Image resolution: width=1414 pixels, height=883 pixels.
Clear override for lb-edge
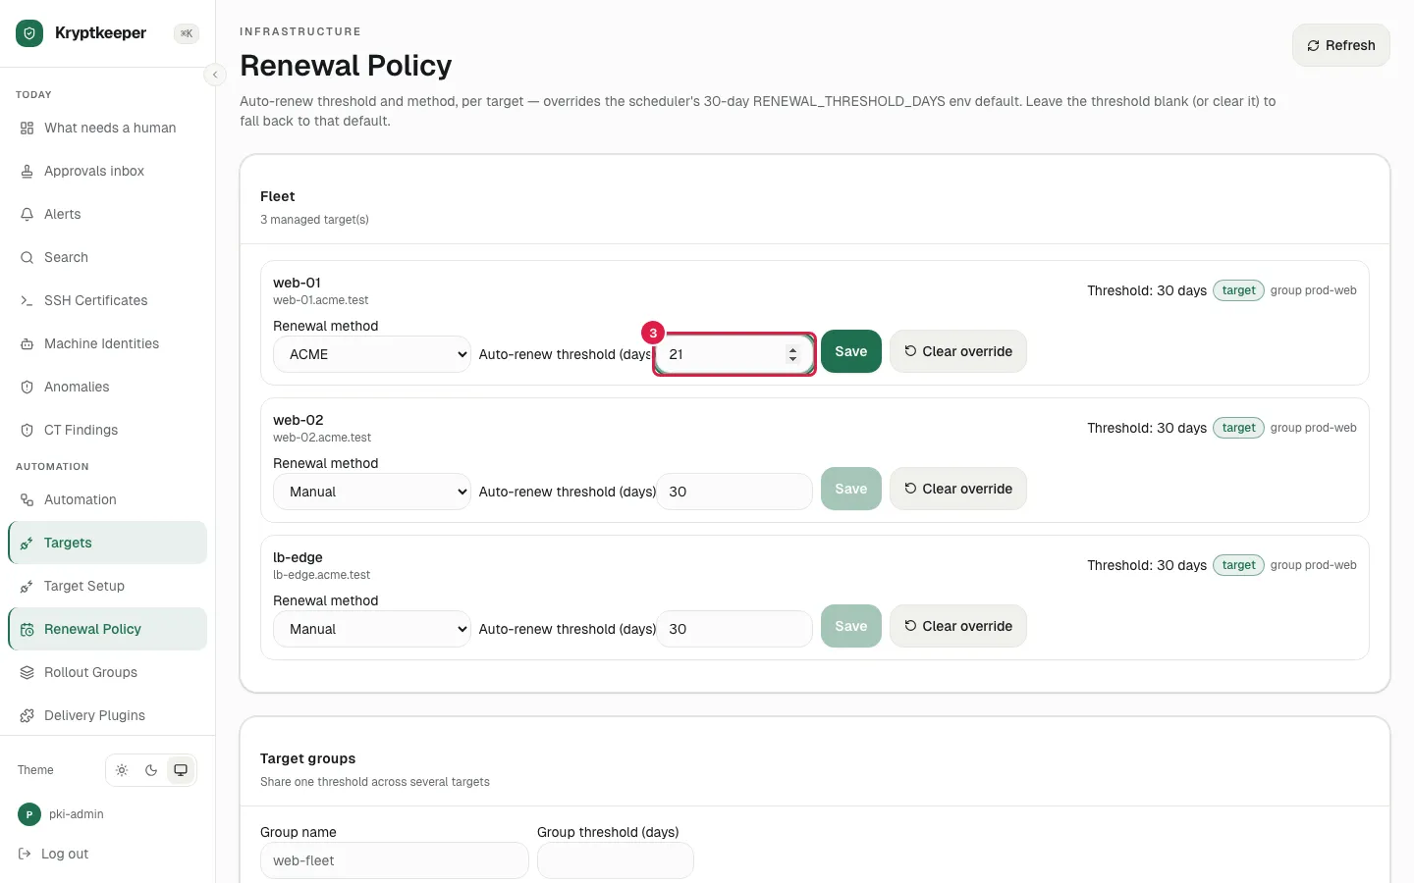click(958, 626)
